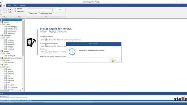Click the table icon next to country
Screen dimensions: 187x105
click(x=6, y=78)
